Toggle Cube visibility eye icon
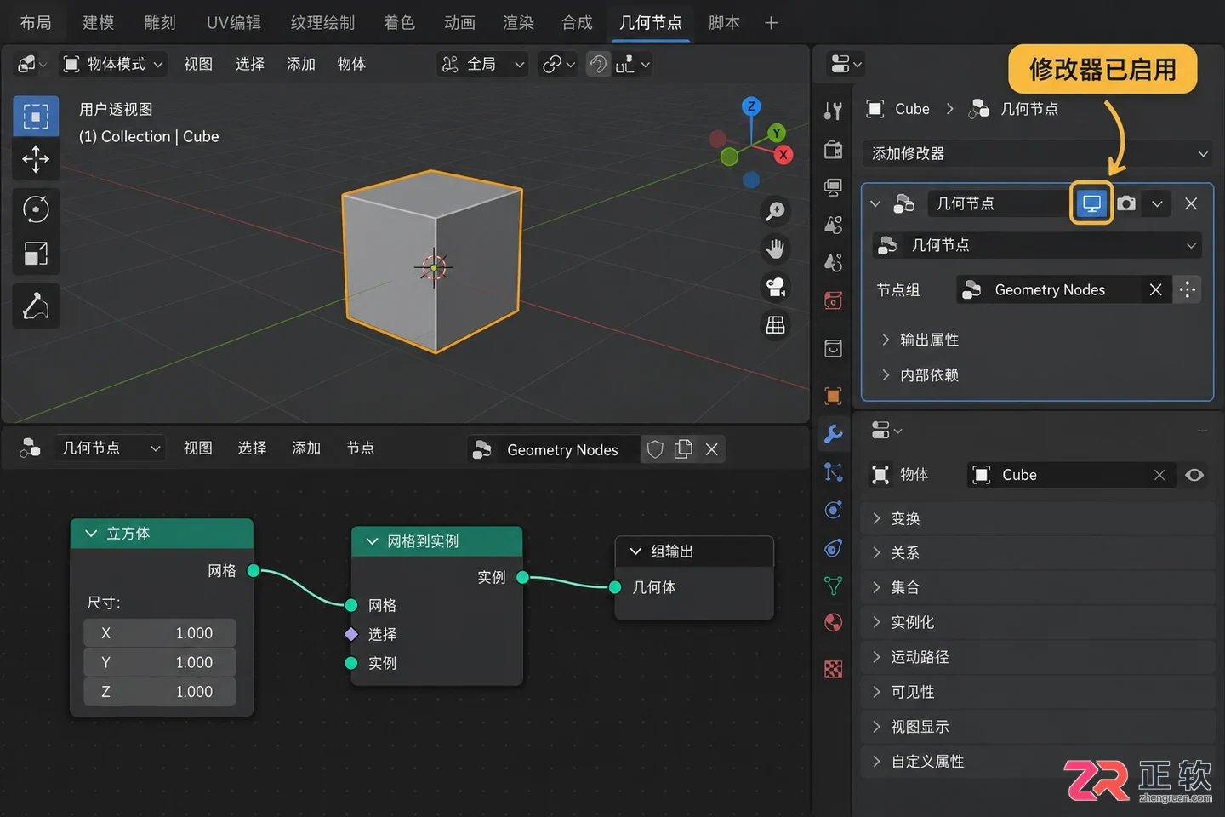This screenshot has height=817, width=1225. [x=1194, y=475]
